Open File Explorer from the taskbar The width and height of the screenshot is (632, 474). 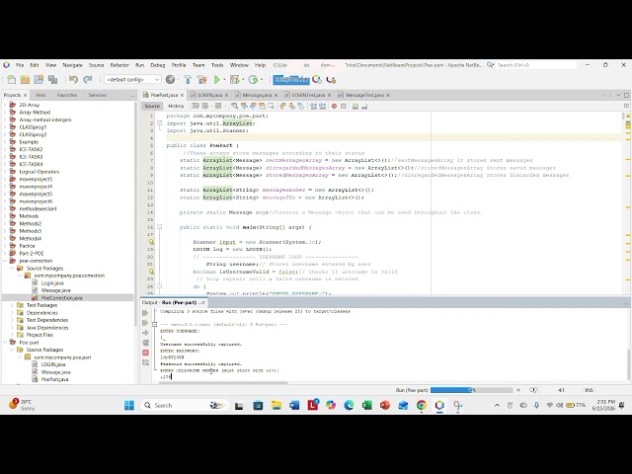tap(276, 405)
